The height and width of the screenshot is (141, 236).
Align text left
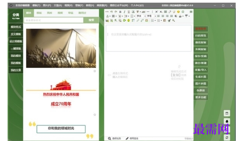(158, 16)
